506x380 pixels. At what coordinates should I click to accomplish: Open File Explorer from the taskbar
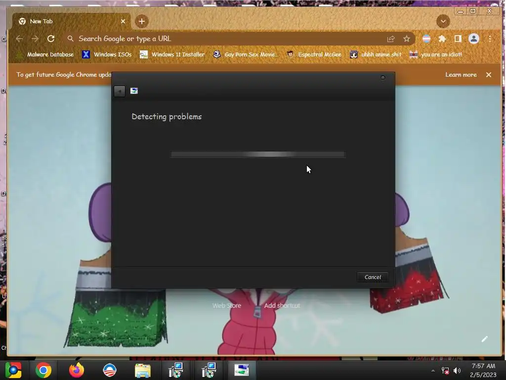coord(143,371)
